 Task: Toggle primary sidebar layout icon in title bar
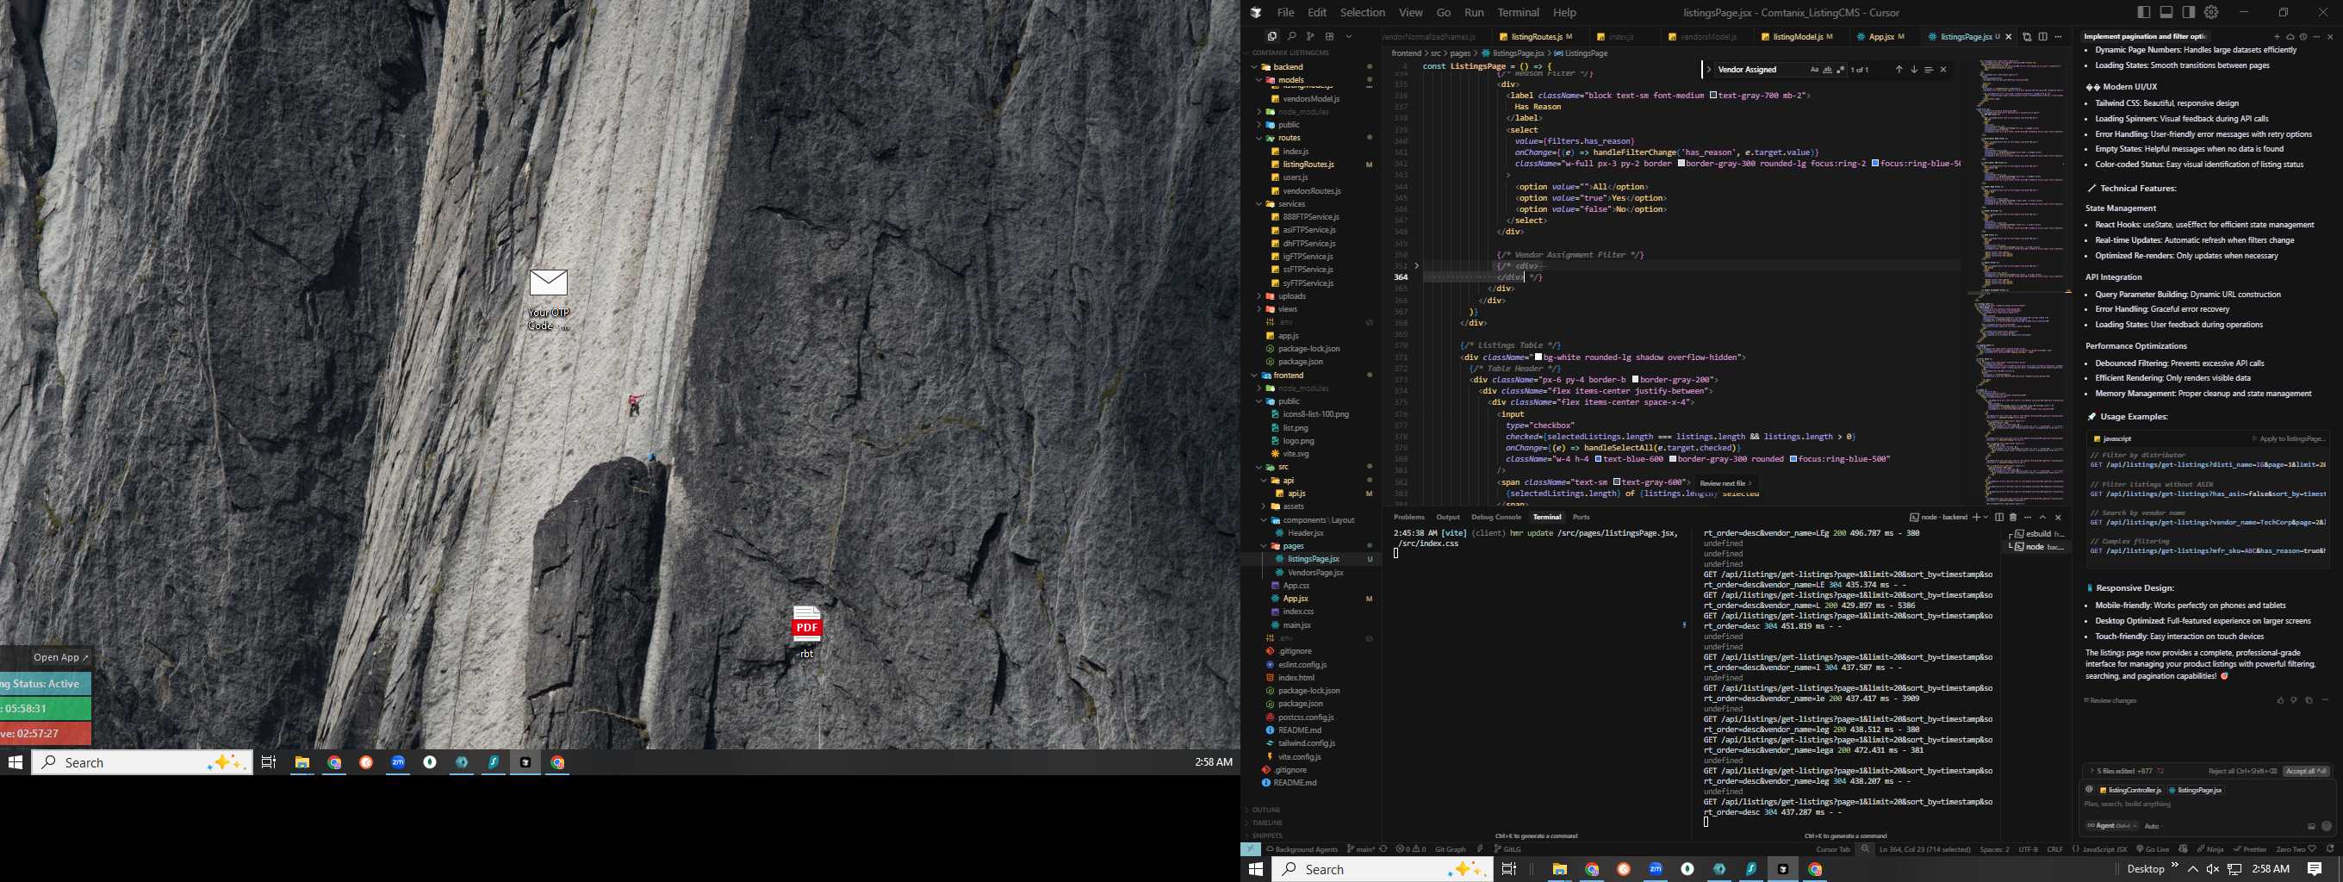pos(2144,12)
